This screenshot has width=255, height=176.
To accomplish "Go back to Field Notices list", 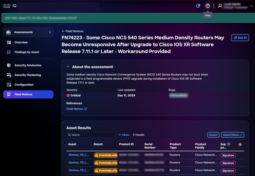I will pyautogui.click(x=72, y=31).
